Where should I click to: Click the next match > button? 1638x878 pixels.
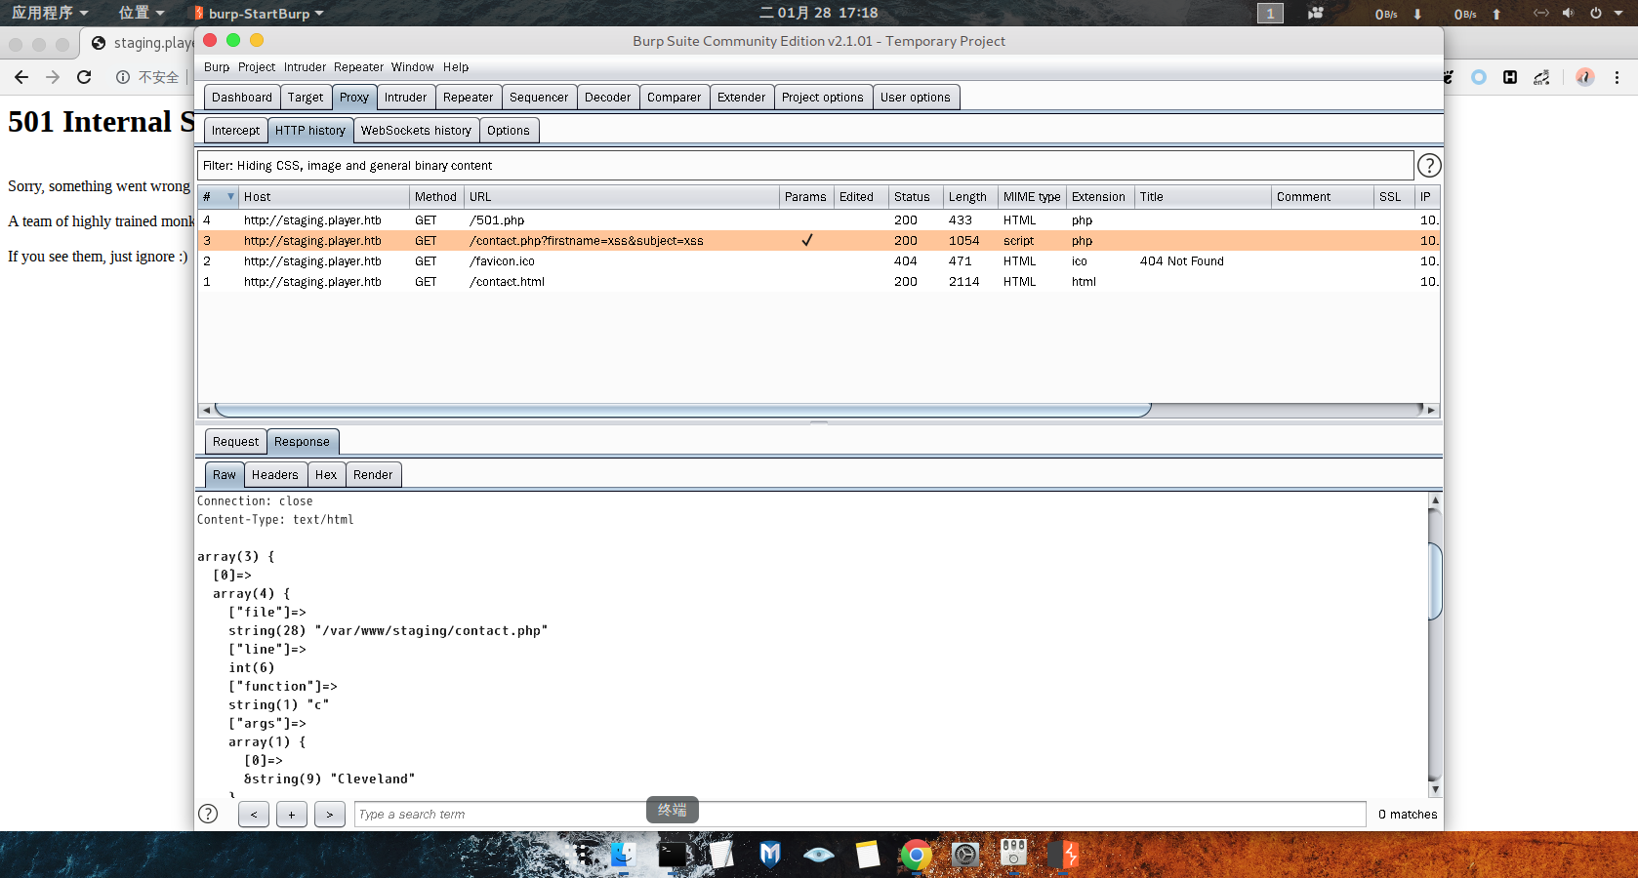click(330, 814)
